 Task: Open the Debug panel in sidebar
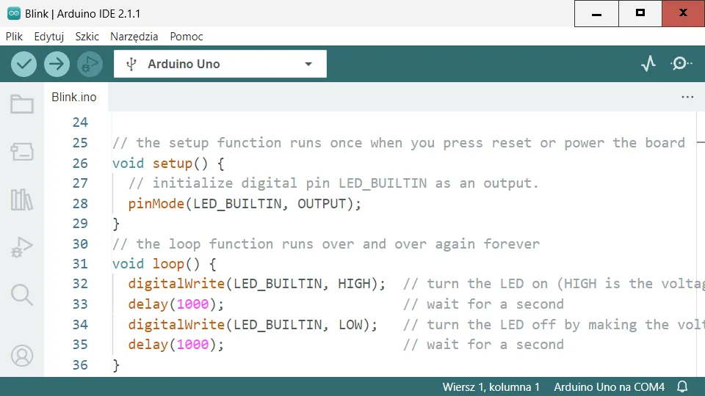coord(22,247)
